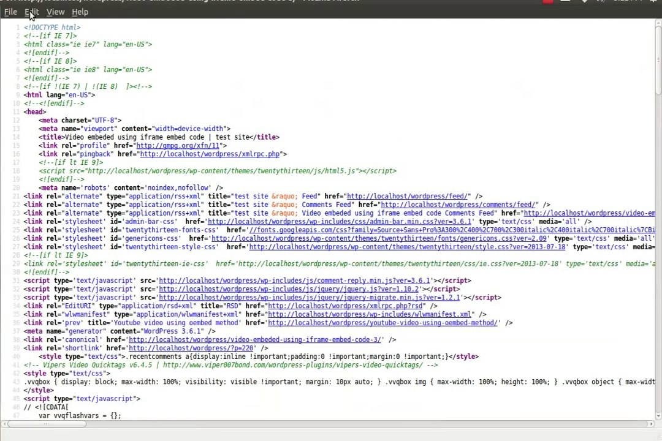Click the html class="ie ie7" line
Viewport: 662px width, 441px height.
tap(88, 44)
